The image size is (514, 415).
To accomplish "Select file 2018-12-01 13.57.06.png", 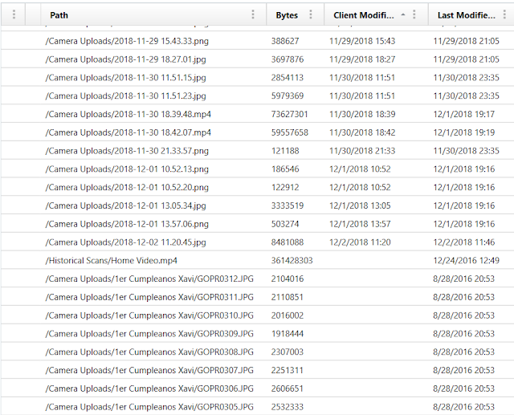I will pyautogui.click(x=127, y=224).
